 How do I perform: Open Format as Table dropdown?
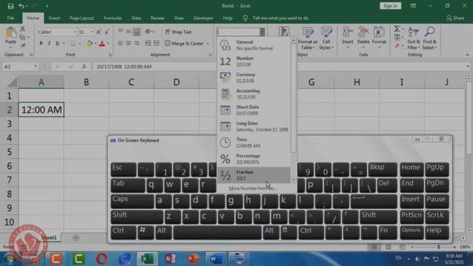307,38
